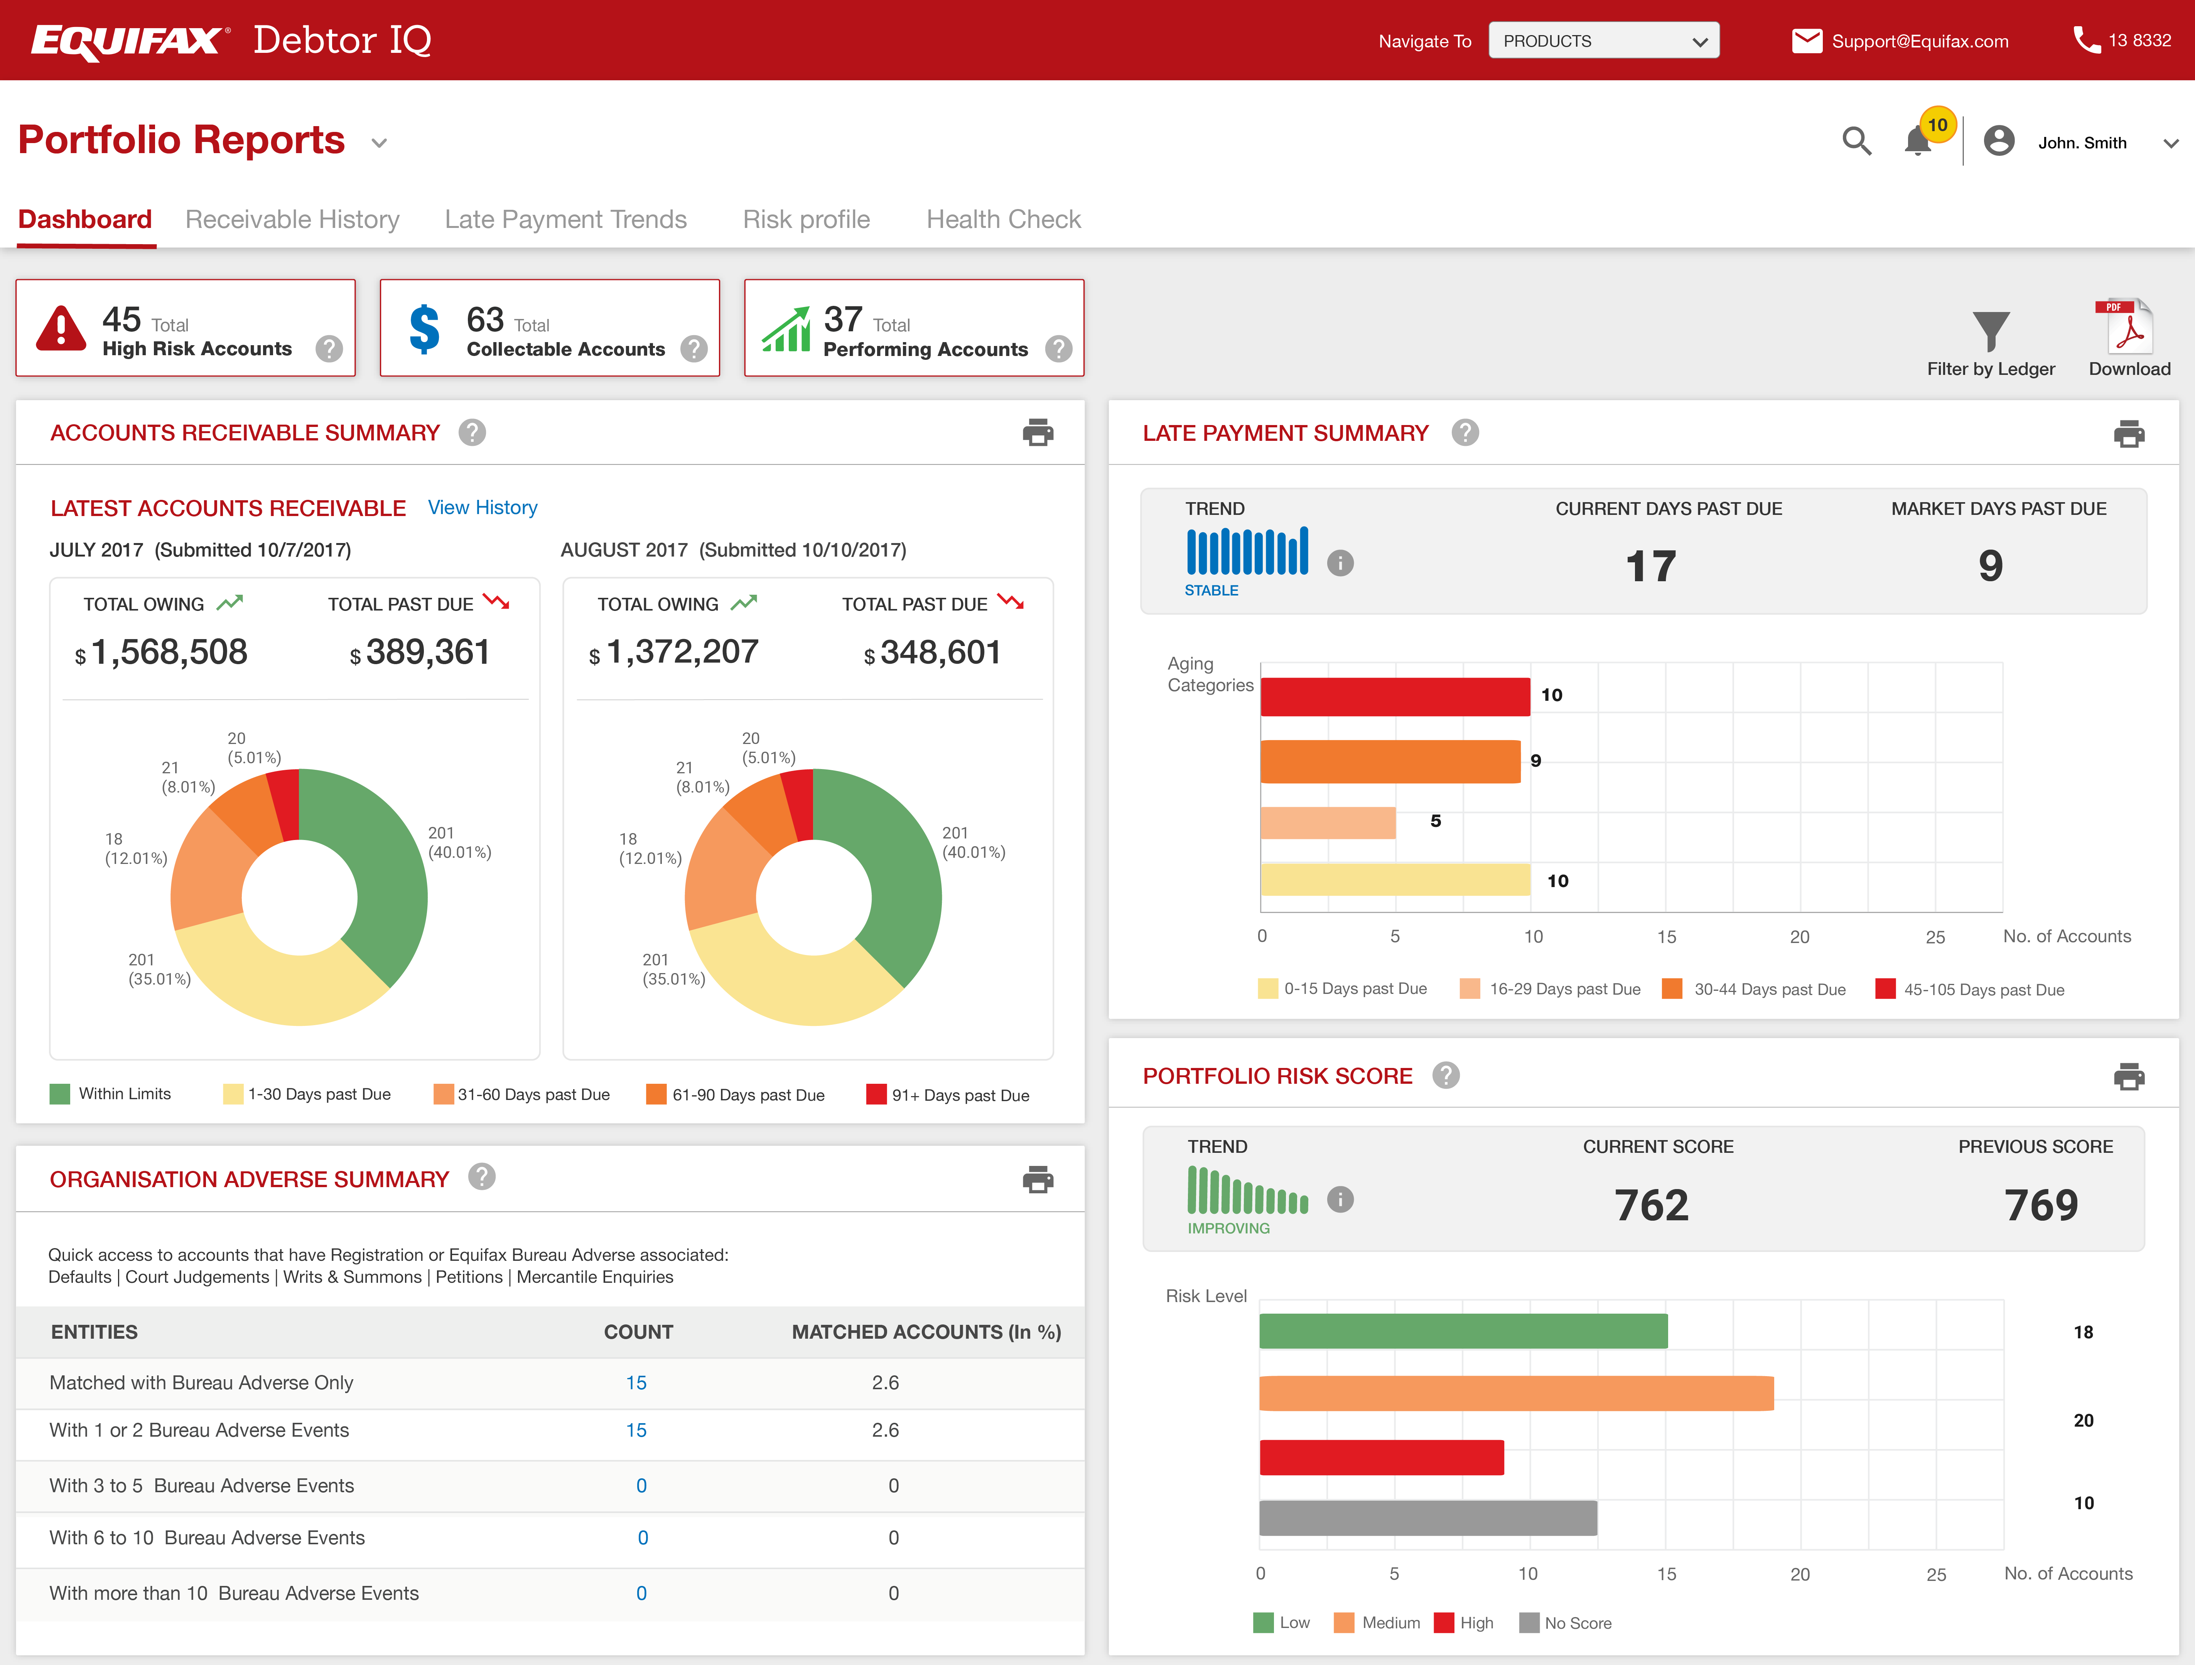Click the Filter by Ledger funnel icon
Image resolution: width=2195 pixels, height=1665 pixels.
pos(1991,331)
